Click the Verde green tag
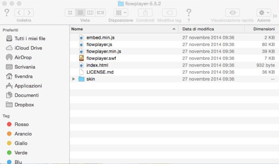Image resolution: width=279 pixels, height=164 pixels. [21, 153]
